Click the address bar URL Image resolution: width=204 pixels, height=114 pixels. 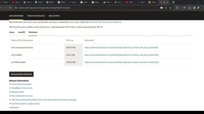click(x=45, y=8)
